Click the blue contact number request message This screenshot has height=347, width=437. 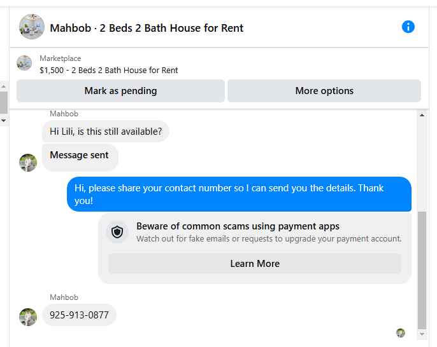pos(239,194)
